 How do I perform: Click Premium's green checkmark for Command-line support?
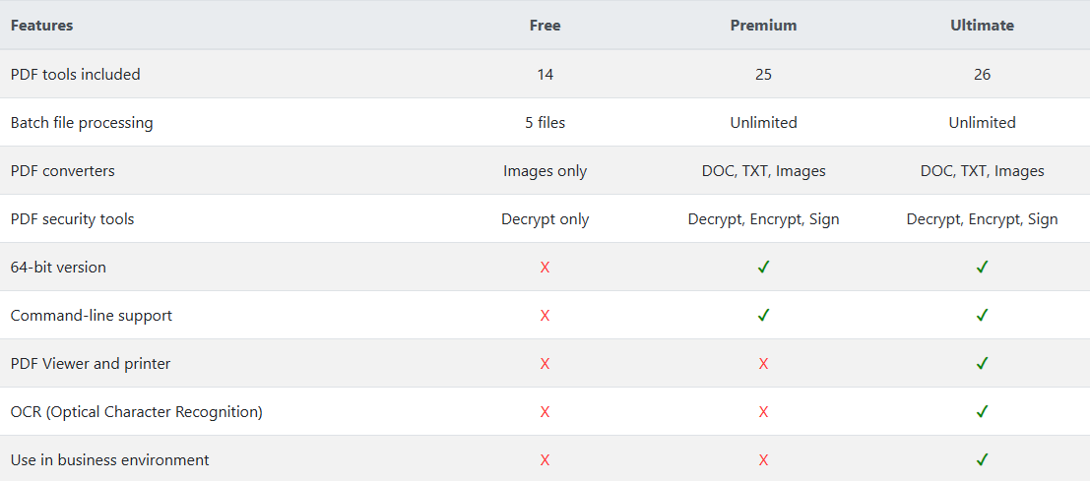point(763,316)
